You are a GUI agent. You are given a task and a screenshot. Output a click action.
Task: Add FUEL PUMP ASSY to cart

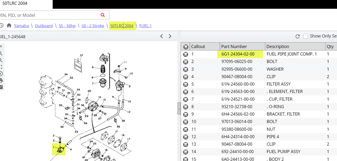[x=186, y=152]
